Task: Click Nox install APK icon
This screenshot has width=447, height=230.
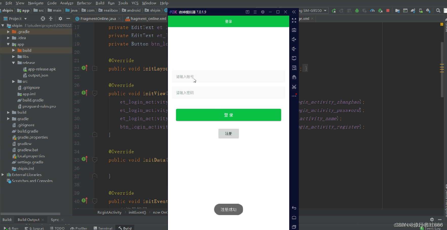Action: [294, 68]
